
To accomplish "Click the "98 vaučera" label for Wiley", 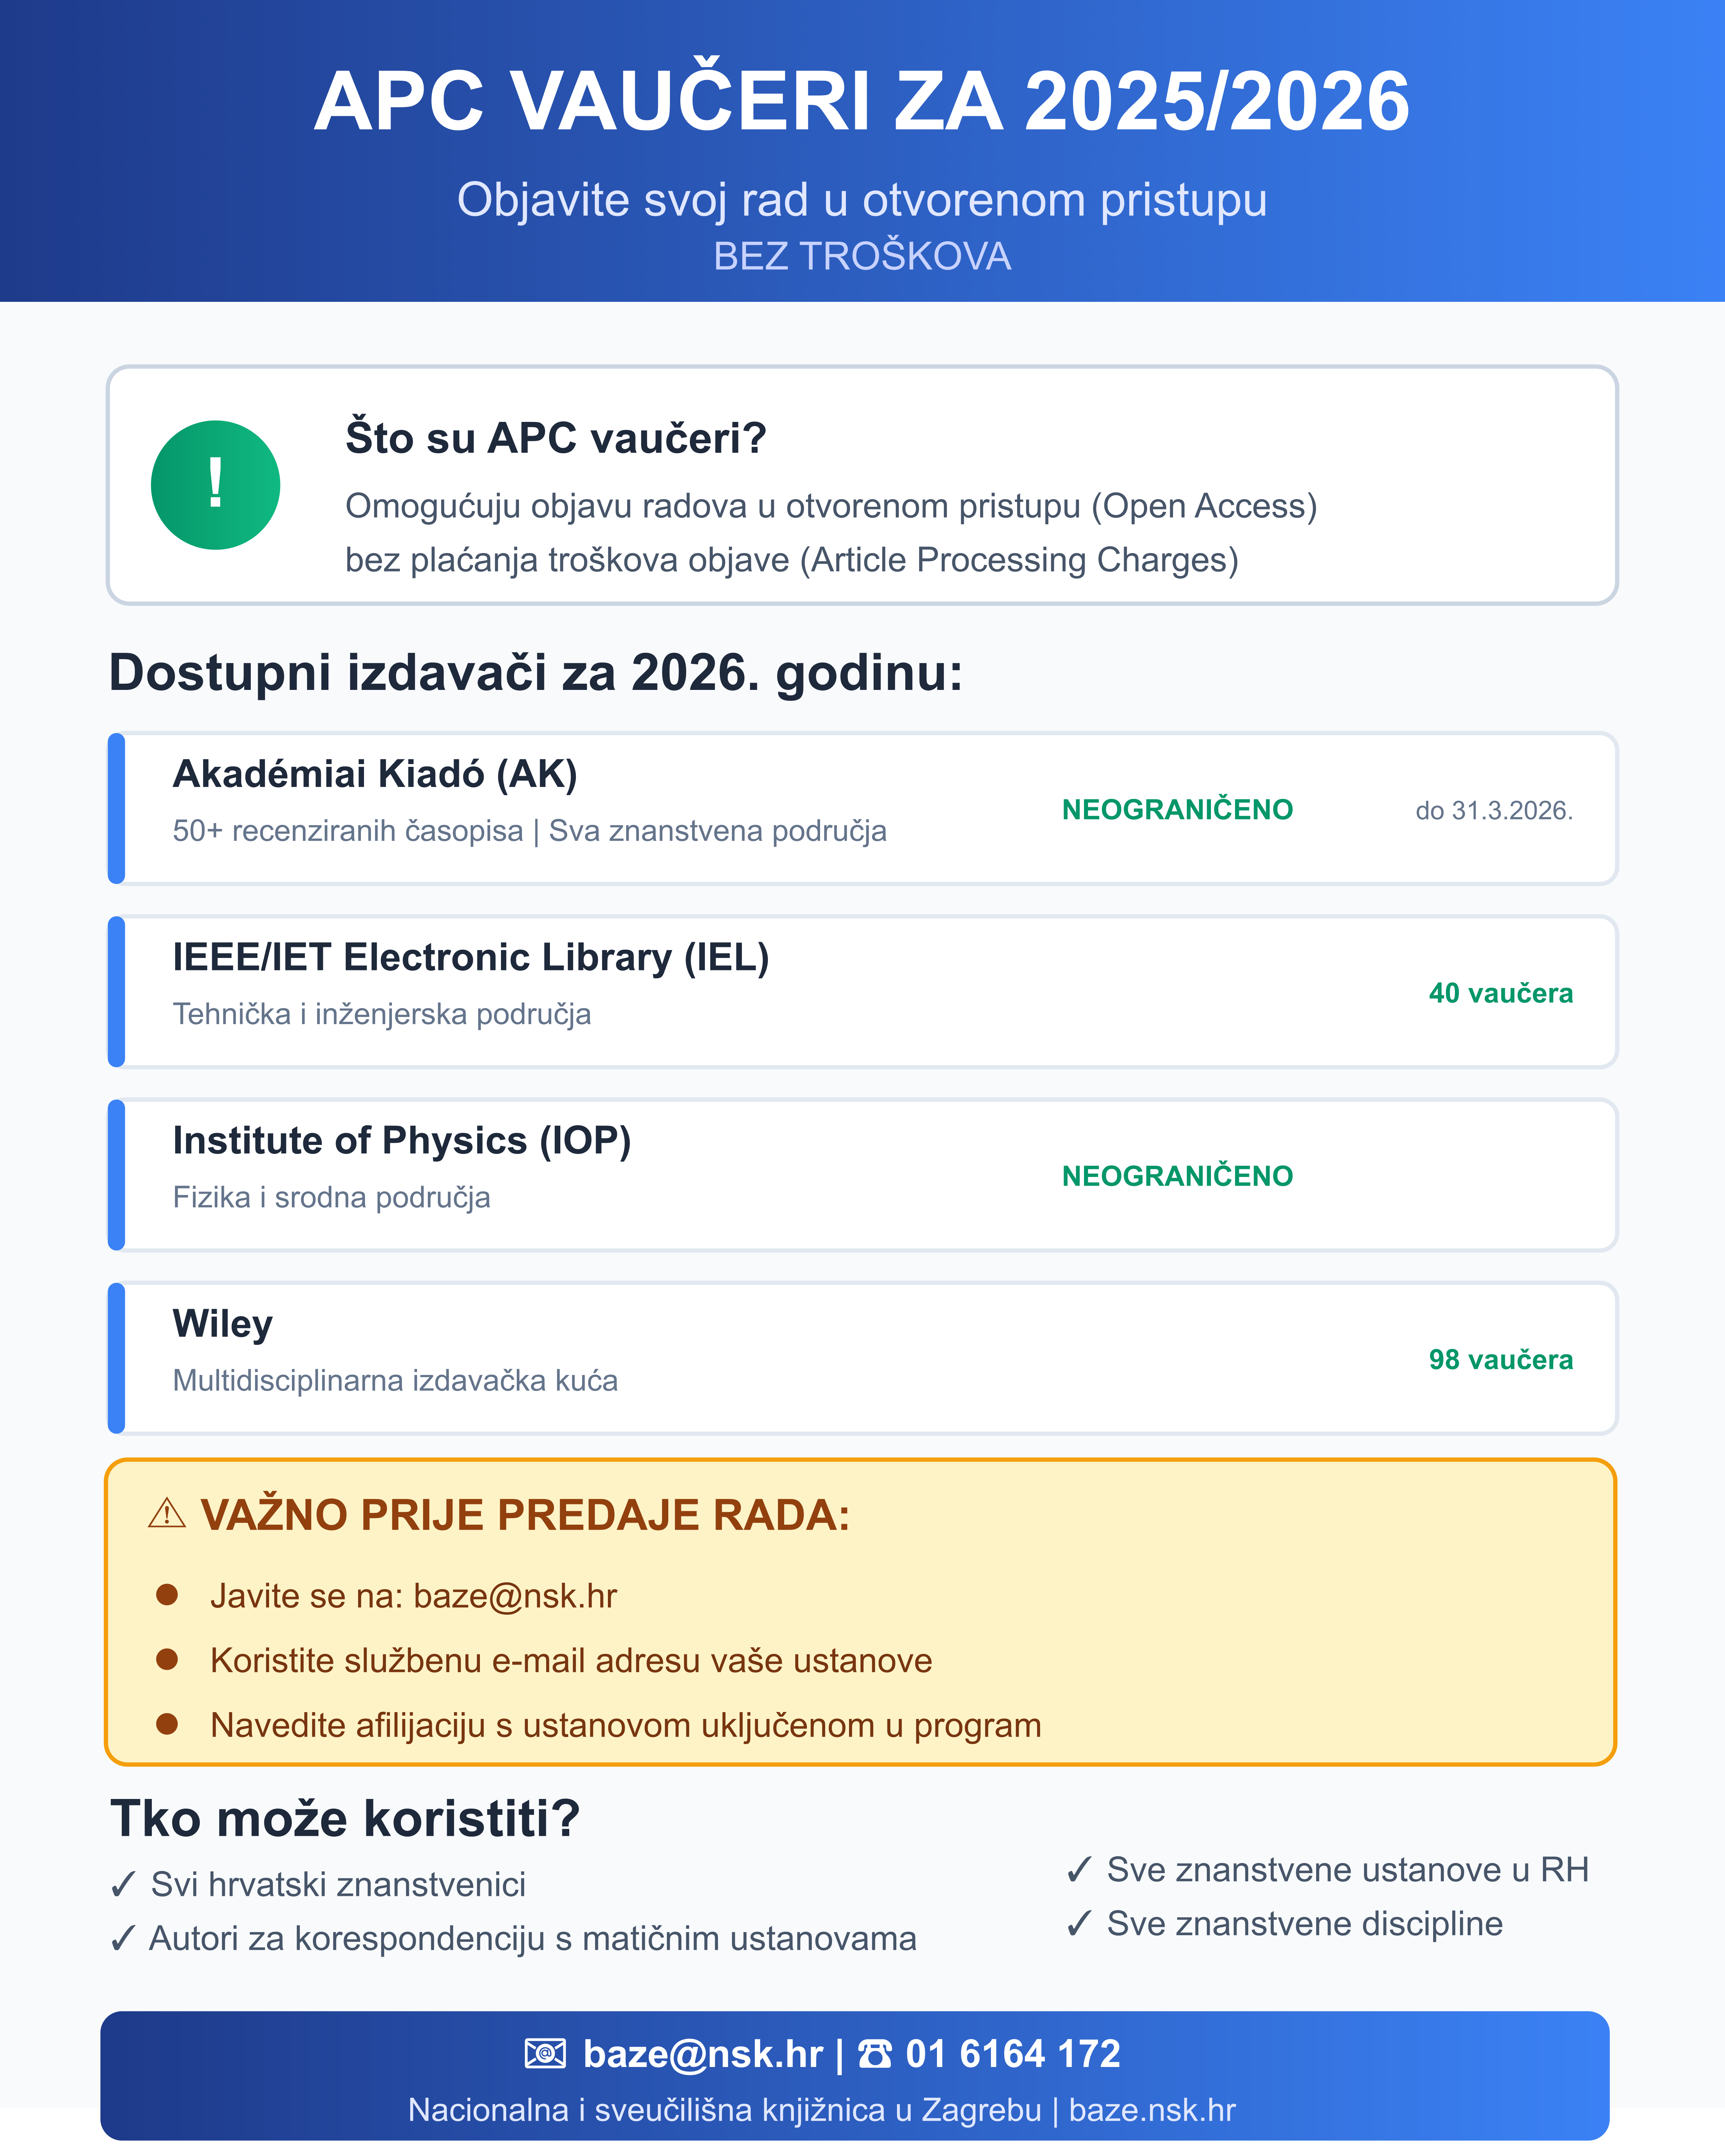I will (x=1500, y=1360).
